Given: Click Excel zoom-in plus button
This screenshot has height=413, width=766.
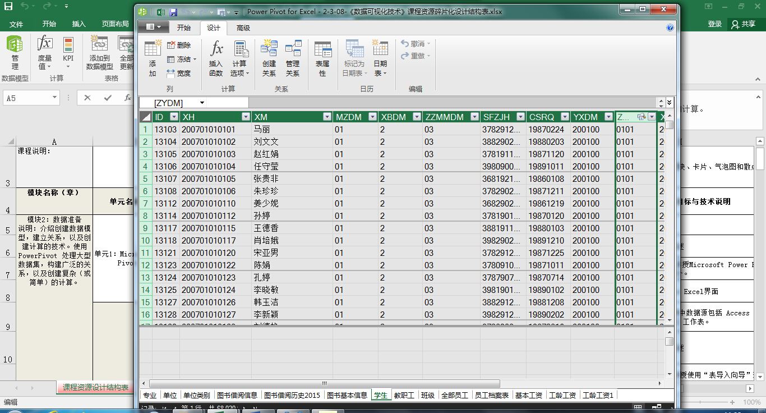Looking at the screenshot, I should [732, 402].
